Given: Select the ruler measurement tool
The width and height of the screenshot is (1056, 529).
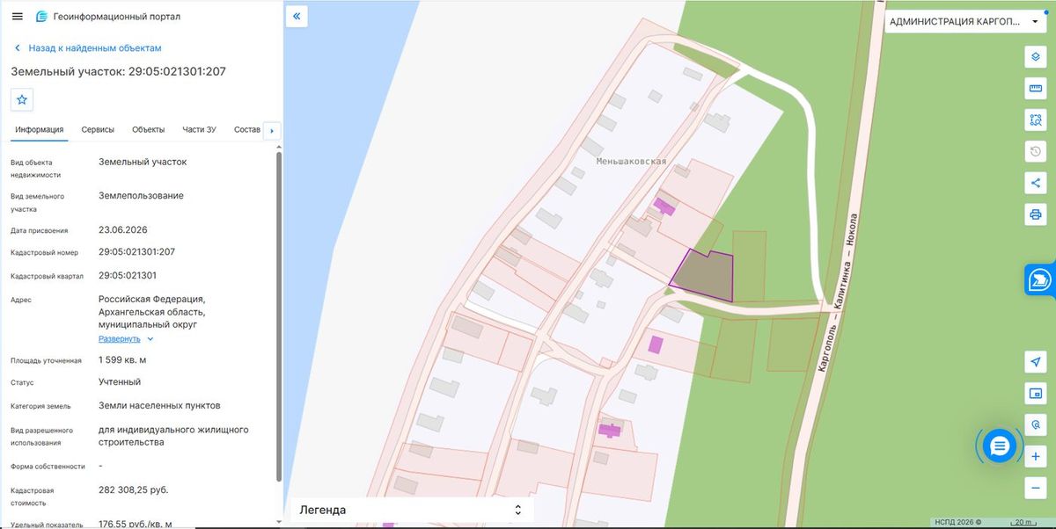Looking at the screenshot, I should click(1036, 89).
